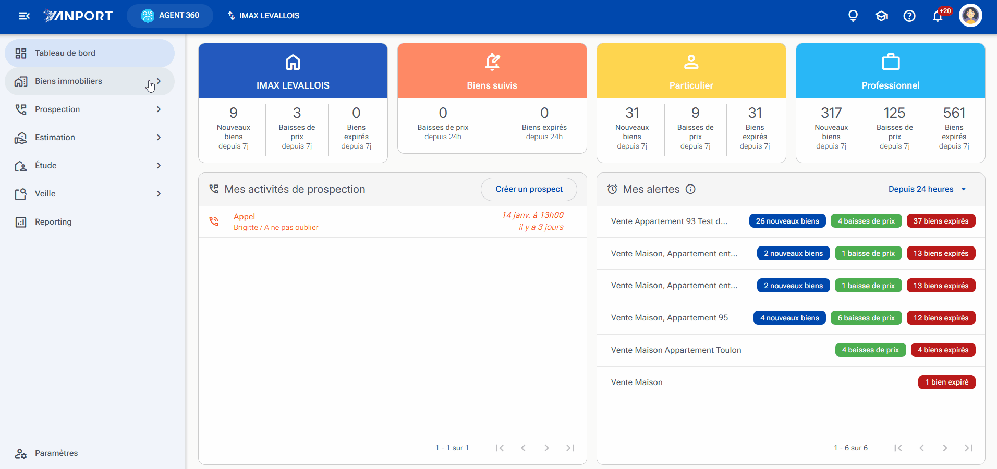
Task: Click the phone icon of the Appel activity
Action: pos(214,221)
